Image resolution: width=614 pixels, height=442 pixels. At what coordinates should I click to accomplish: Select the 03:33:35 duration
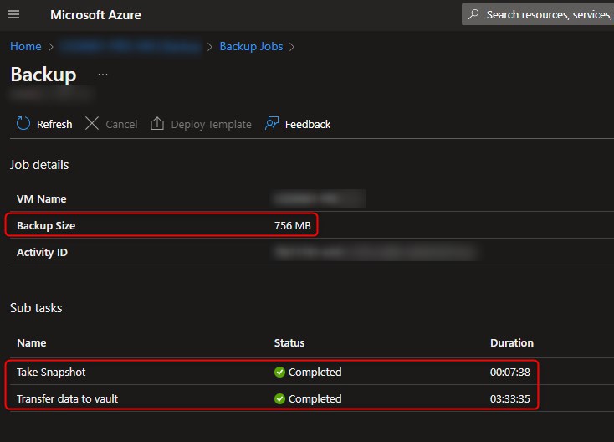(509, 399)
